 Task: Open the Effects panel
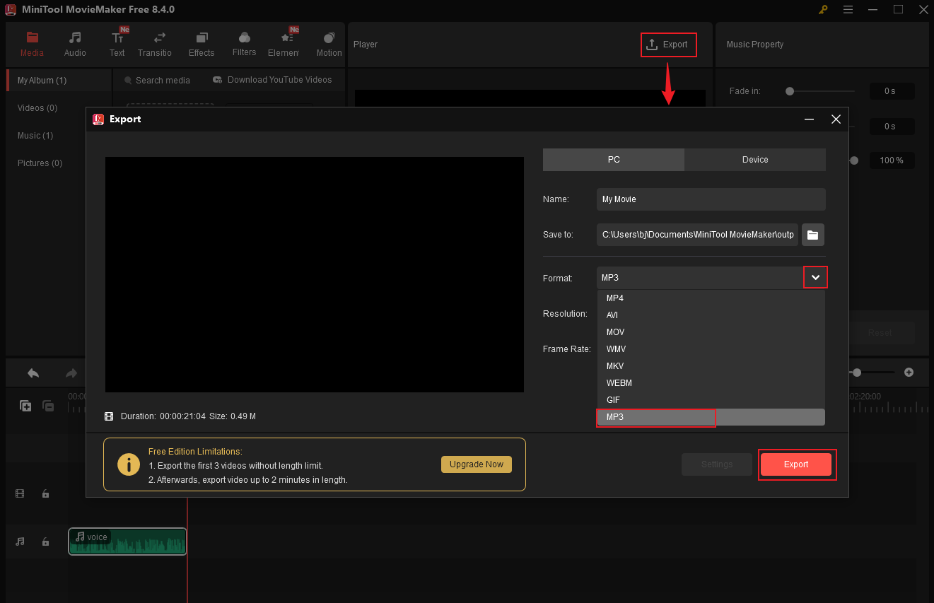point(202,42)
